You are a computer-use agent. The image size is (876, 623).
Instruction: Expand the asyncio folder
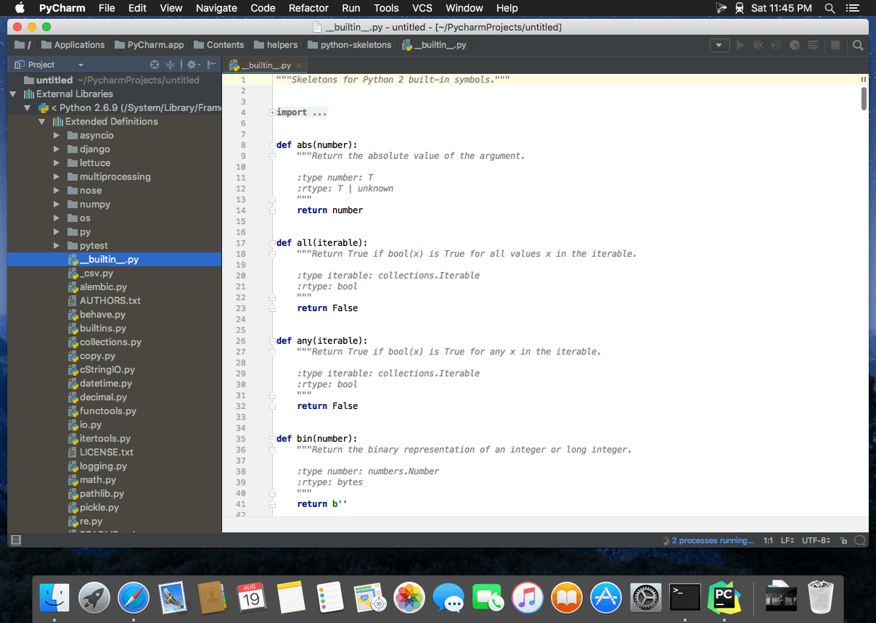coord(57,136)
